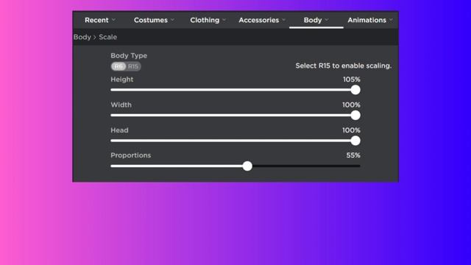Click the Body breadcrumb link
This screenshot has width=471, height=265.
[x=82, y=37]
